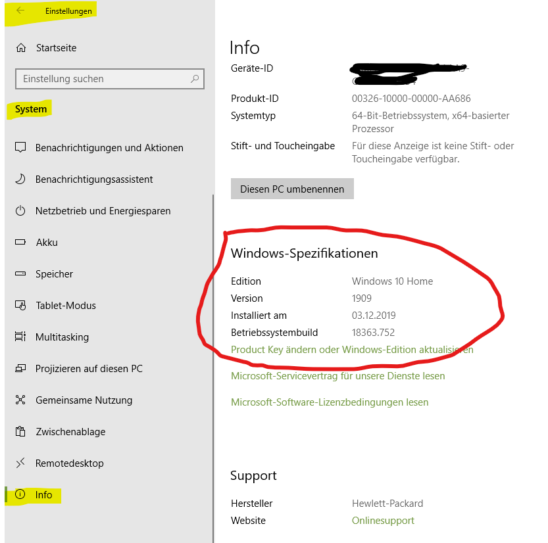Click the Windows 10 Home edition text
The width and height of the screenshot is (548, 543).
click(x=393, y=281)
